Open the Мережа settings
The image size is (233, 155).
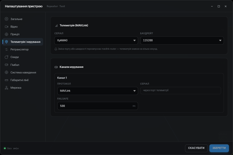(23, 88)
